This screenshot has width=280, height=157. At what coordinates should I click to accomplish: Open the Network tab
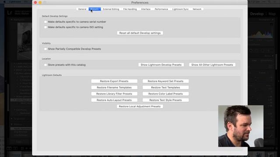click(197, 9)
